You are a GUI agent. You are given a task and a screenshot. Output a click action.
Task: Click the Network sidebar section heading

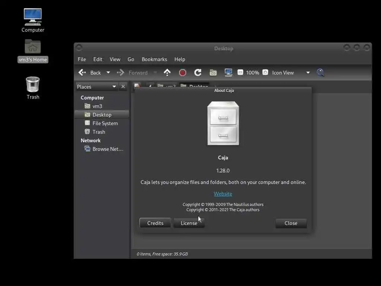[x=90, y=140]
